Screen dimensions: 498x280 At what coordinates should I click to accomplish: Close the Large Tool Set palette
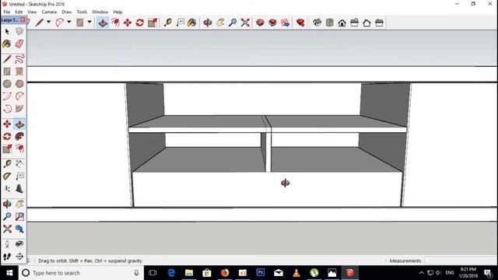click(23, 19)
